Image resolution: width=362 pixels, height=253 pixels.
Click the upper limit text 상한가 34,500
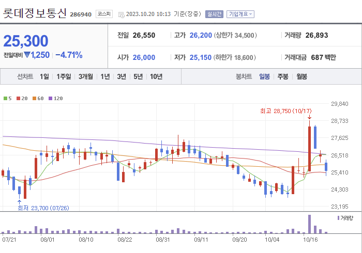point(235,35)
